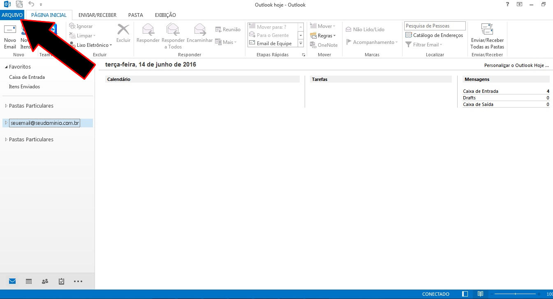Send to OneNote

tap(324, 45)
